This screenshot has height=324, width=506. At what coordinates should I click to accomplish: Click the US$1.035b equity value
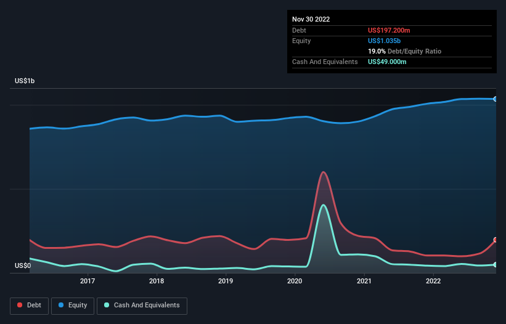384,41
